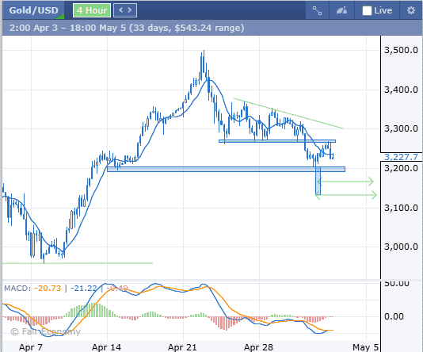Click the Apr 28 date axis label

tap(258, 347)
